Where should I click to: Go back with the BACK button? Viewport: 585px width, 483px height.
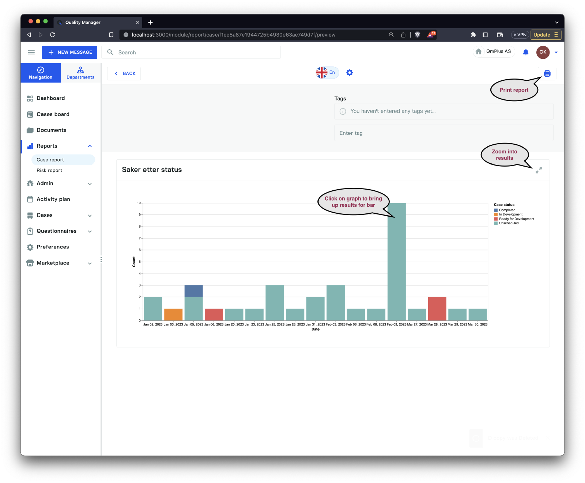[x=124, y=73]
